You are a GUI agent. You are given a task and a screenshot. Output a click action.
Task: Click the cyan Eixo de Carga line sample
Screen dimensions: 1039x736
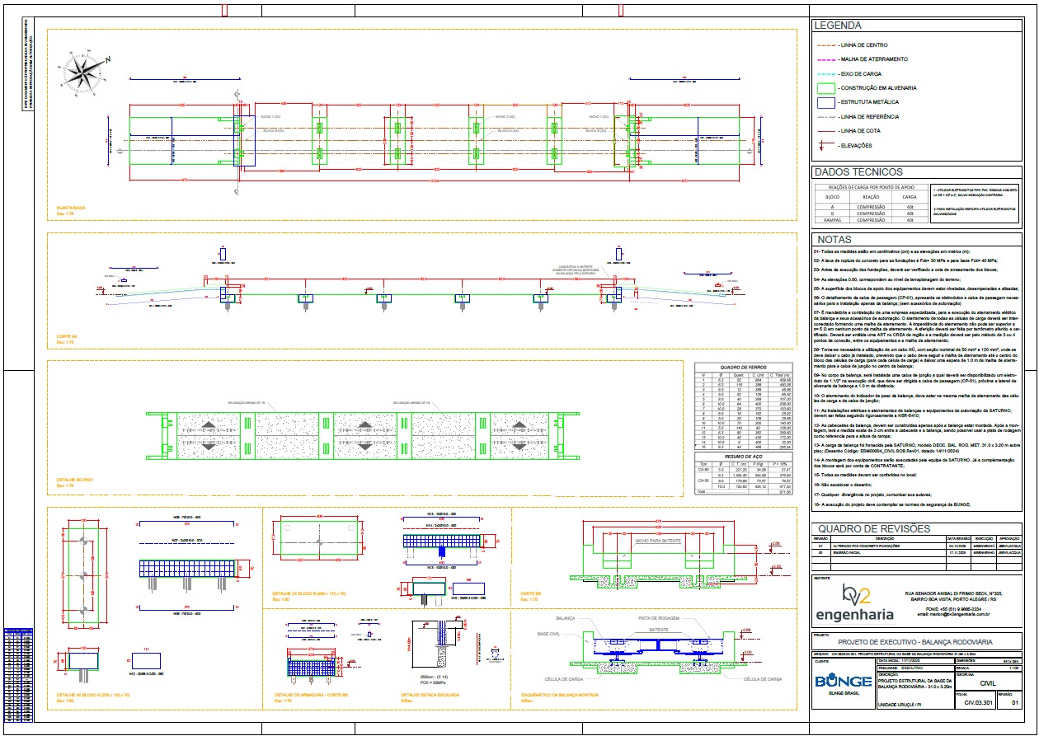pyautogui.click(x=825, y=73)
